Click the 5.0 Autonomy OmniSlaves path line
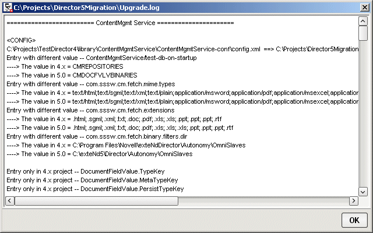The image size is (373, 233). 105,154
